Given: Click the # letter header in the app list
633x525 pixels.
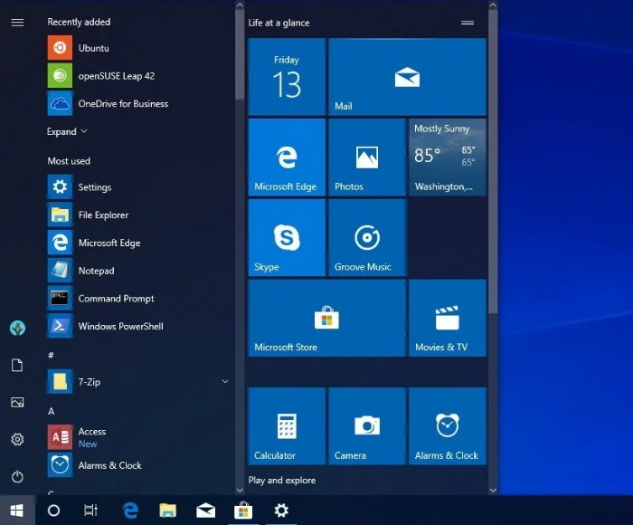Looking at the screenshot, I should (51, 355).
